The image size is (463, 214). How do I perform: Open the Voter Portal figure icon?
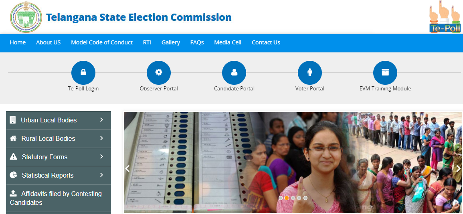click(310, 72)
